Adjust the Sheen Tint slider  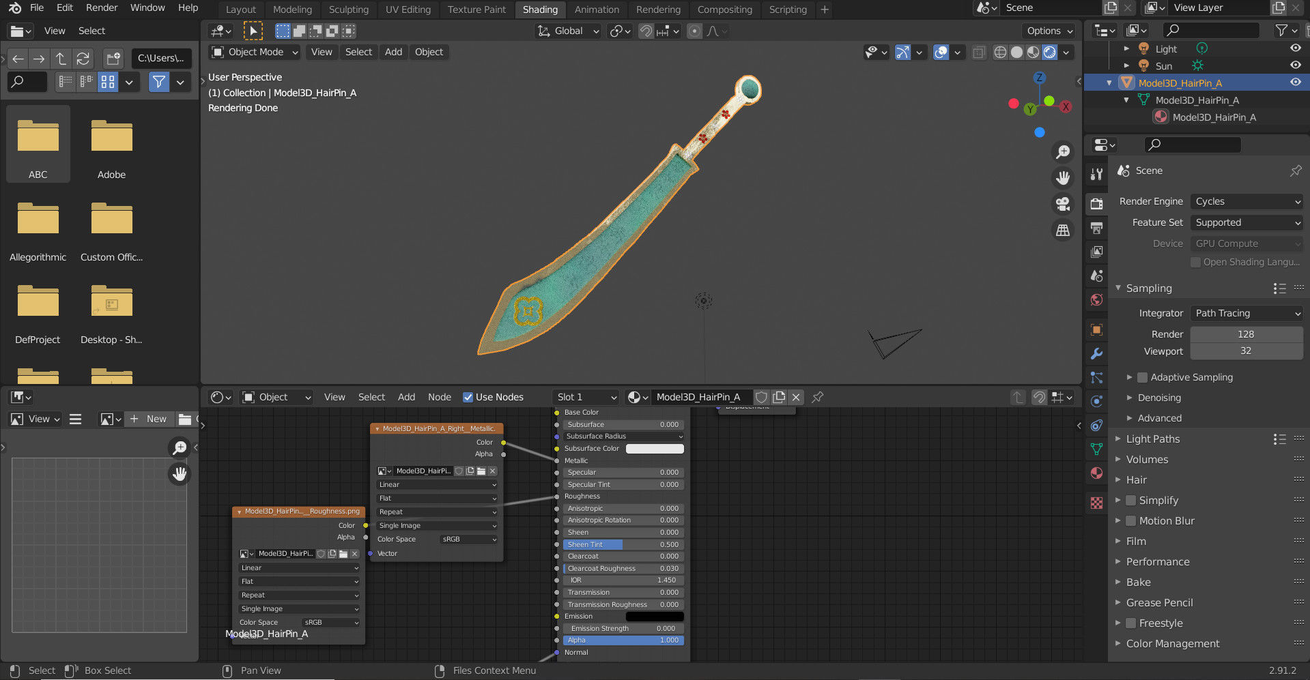click(x=623, y=544)
